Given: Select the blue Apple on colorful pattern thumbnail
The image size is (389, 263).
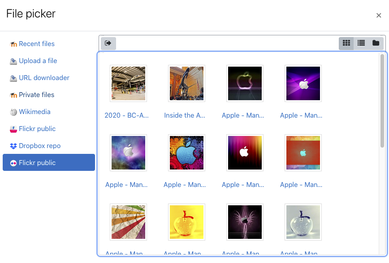Looking at the screenshot, I should coord(186,153).
